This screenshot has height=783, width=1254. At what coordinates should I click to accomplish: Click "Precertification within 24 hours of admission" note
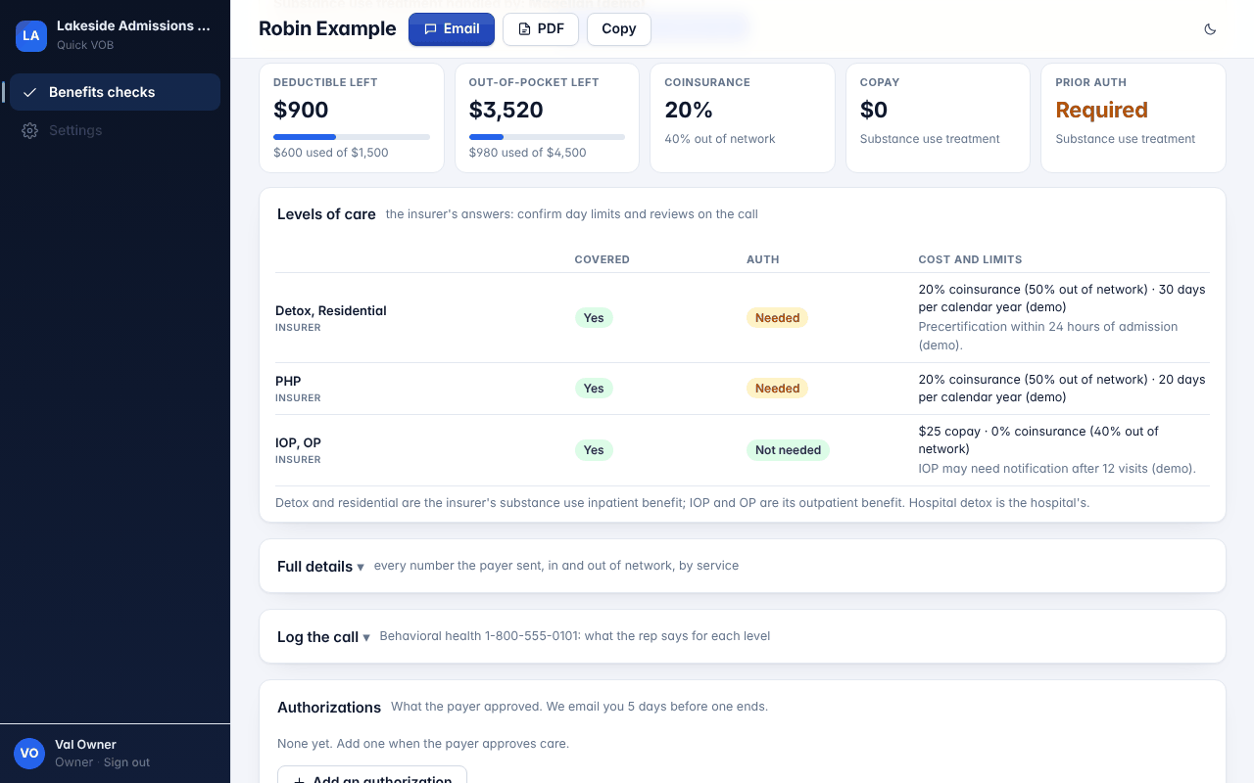click(1048, 336)
